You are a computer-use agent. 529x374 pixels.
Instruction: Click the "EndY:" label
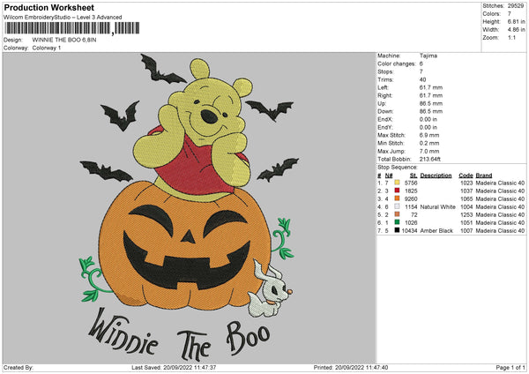pyautogui.click(x=385, y=127)
